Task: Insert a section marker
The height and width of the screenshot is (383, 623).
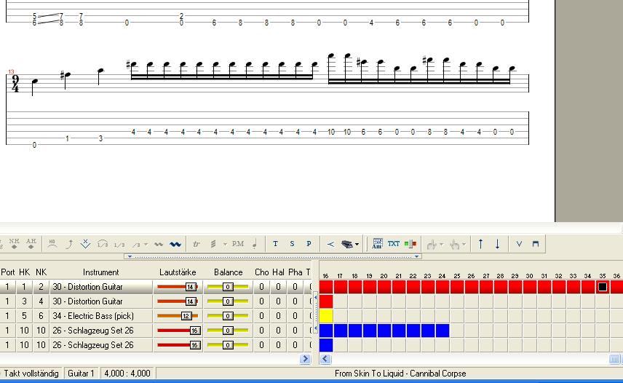Action: click(x=410, y=244)
